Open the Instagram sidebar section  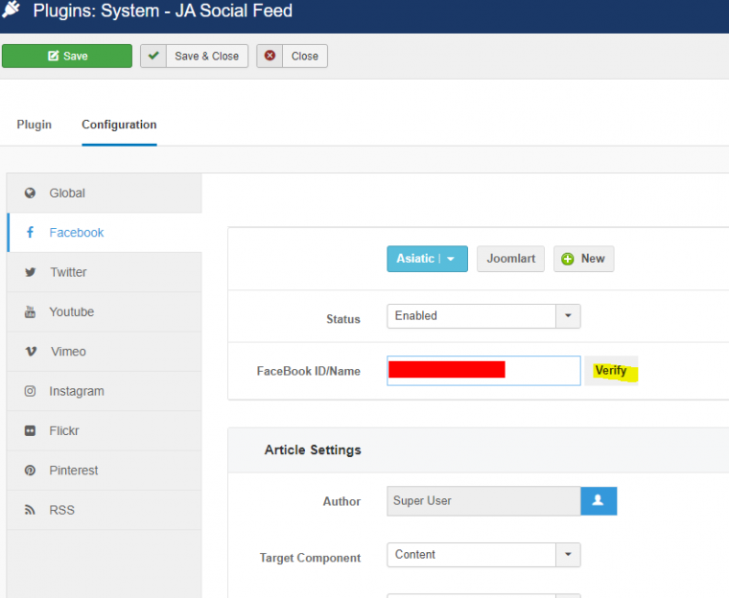105,391
